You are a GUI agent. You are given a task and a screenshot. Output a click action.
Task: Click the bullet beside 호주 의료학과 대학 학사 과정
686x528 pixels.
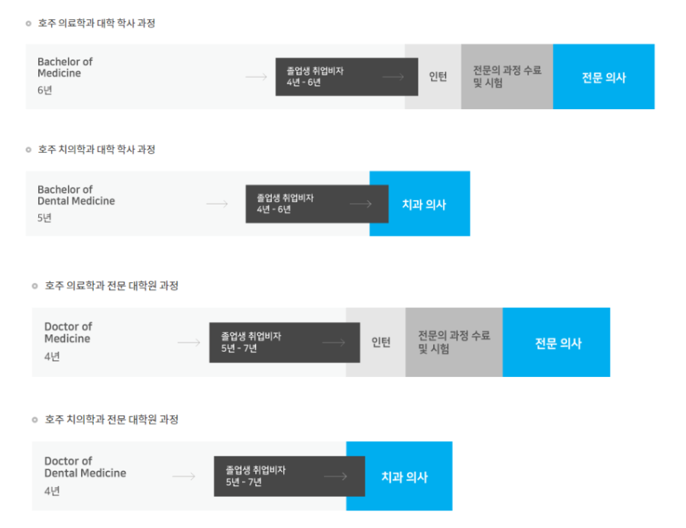(x=28, y=24)
